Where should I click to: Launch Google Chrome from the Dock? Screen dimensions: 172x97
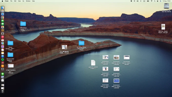[x=3, y=17]
